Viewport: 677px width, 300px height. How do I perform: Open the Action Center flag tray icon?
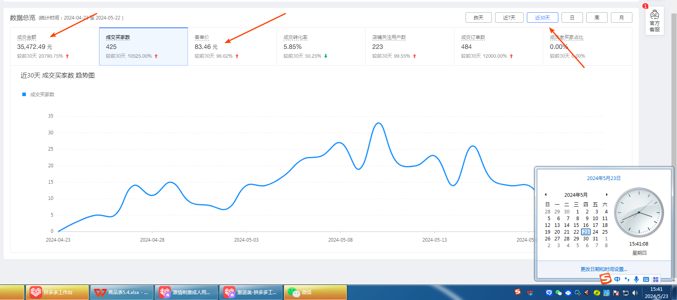(616, 293)
